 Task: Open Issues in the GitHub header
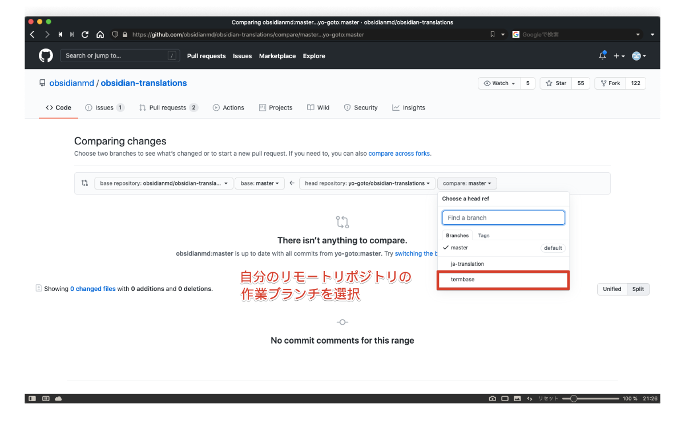point(242,56)
